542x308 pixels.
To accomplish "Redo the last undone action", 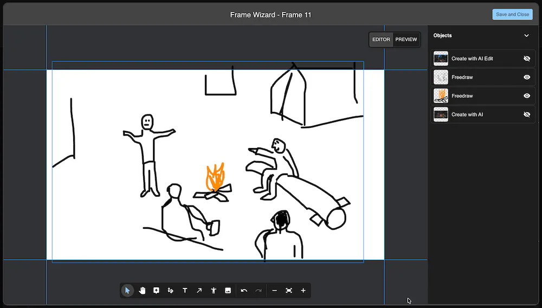I will tap(258, 290).
